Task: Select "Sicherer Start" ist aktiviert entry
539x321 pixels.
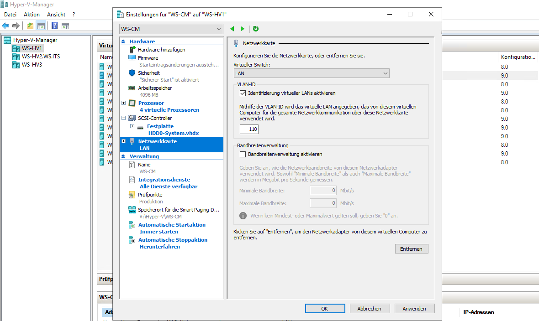Action: click(169, 80)
